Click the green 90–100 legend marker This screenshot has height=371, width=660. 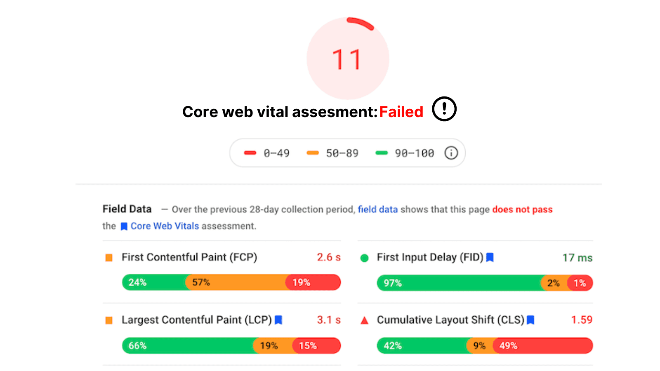coord(382,153)
